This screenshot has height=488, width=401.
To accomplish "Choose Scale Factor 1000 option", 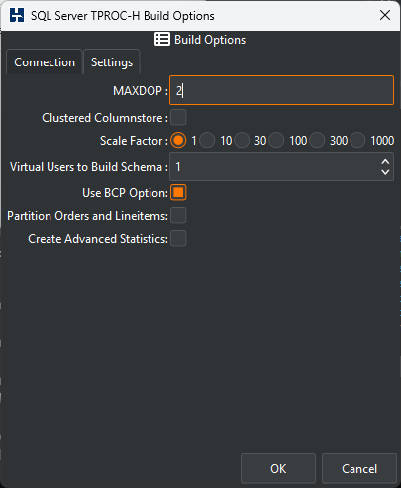I will coord(357,140).
